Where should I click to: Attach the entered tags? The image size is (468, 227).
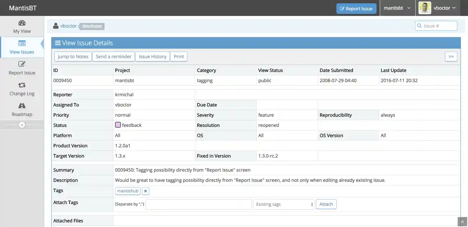pyautogui.click(x=326, y=204)
